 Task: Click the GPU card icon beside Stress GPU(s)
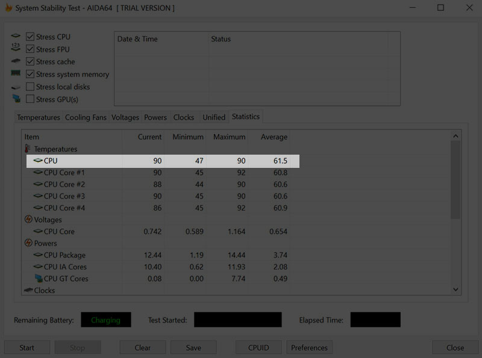pyautogui.click(x=16, y=99)
